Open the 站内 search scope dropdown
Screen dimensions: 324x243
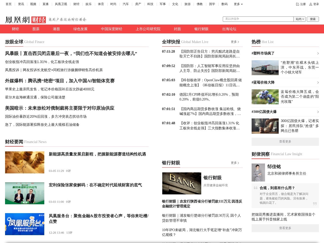point(299,19)
